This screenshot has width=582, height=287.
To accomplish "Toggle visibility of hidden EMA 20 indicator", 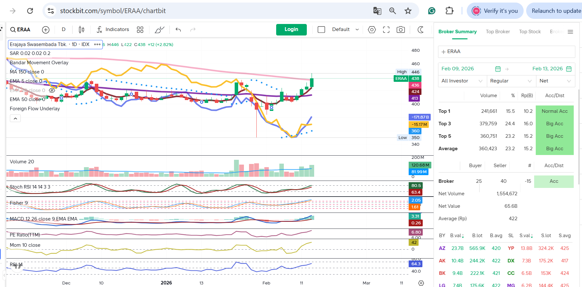I will click(52, 90).
